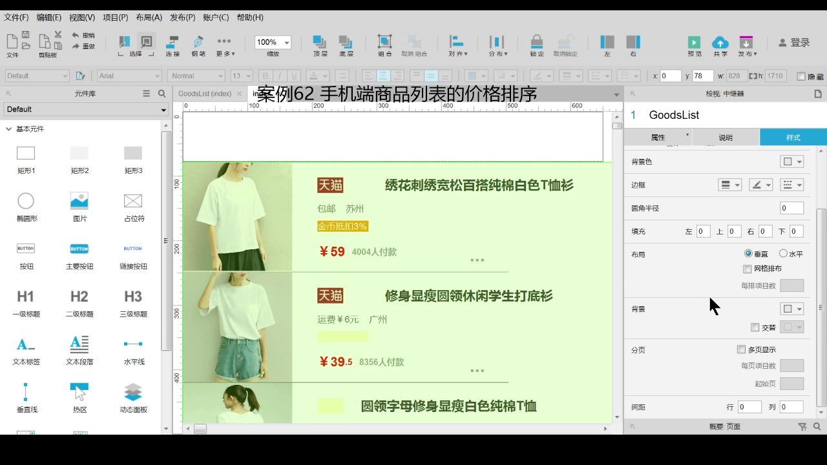Undo with the 撤销 button
The image size is (827, 465).
coord(83,36)
